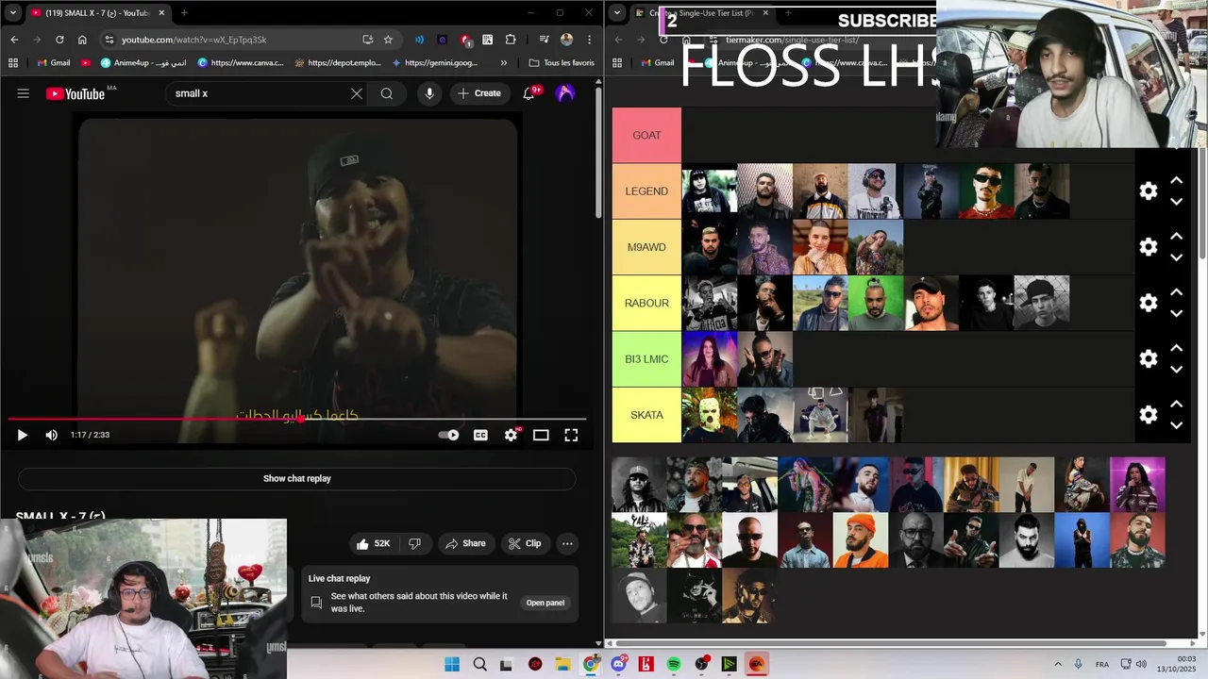Click the tiermaker horizontal scrollbar

pyautogui.click(x=891, y=643)
